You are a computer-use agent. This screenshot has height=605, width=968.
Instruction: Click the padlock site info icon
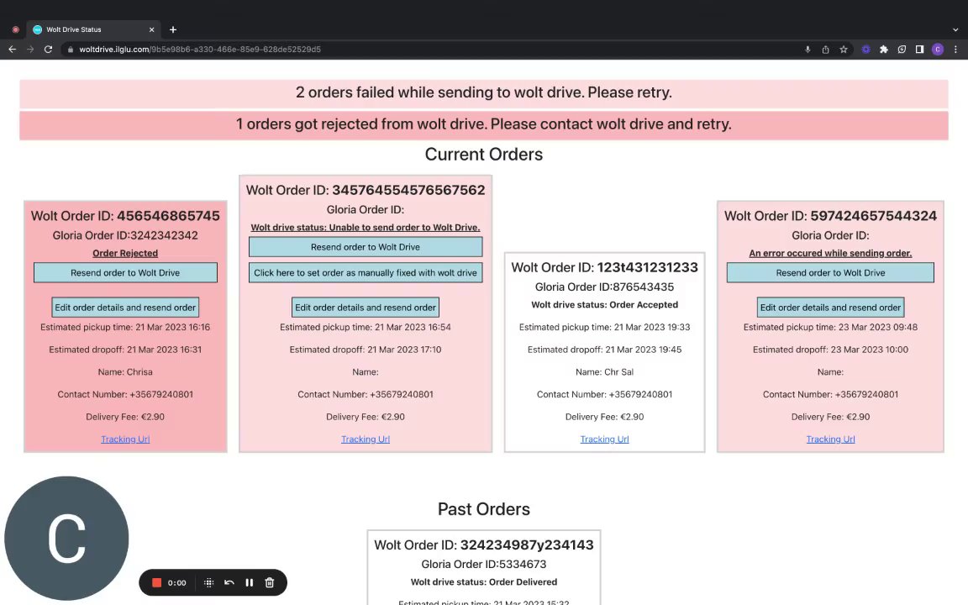tap(71, 50)
